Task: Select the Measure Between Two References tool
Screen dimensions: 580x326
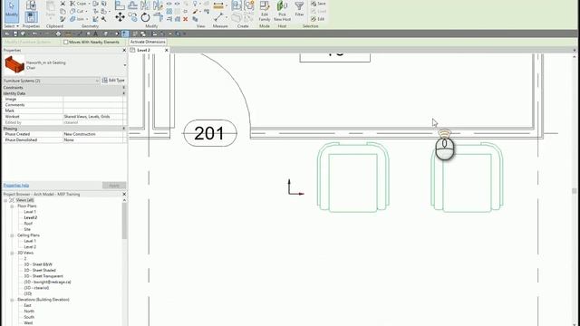Action: pos(218,17)
